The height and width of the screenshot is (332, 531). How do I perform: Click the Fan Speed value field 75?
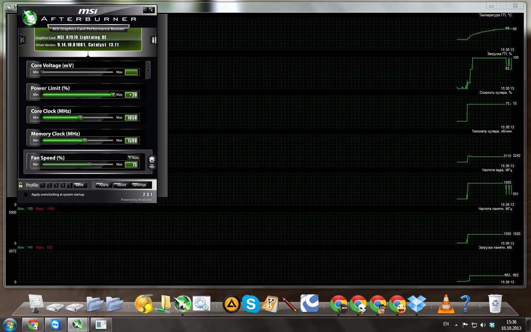click(x=132, y=165)
